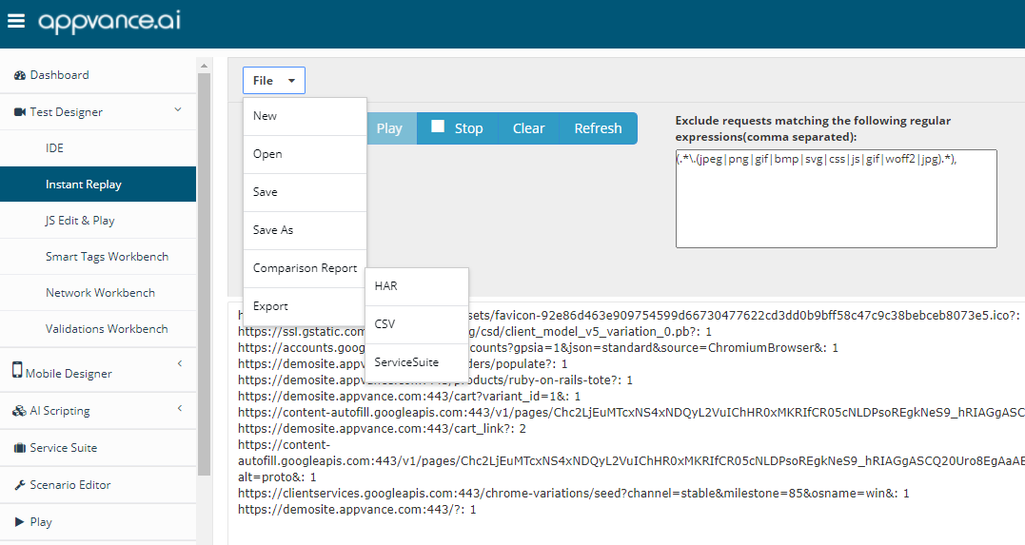The image size is (1025, 545).
Task: Click inside the exclude regular expressions textbox
Action: pos(836,199)
